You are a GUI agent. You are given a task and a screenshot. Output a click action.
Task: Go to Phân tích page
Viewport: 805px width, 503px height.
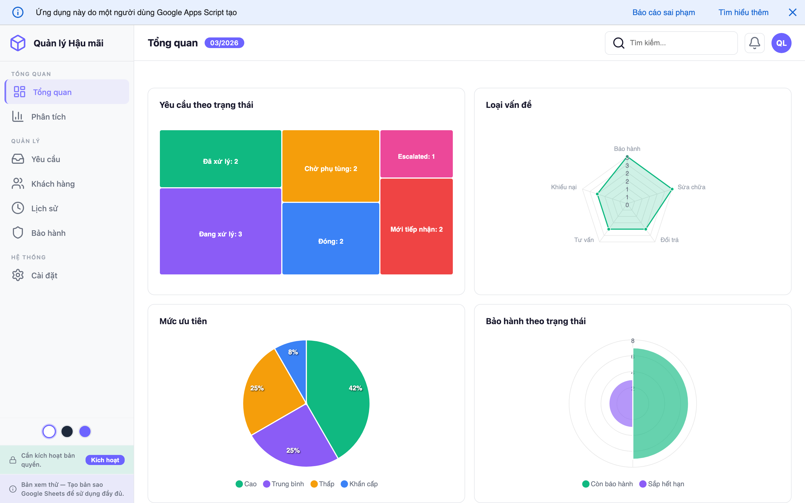tap(48, 117)
